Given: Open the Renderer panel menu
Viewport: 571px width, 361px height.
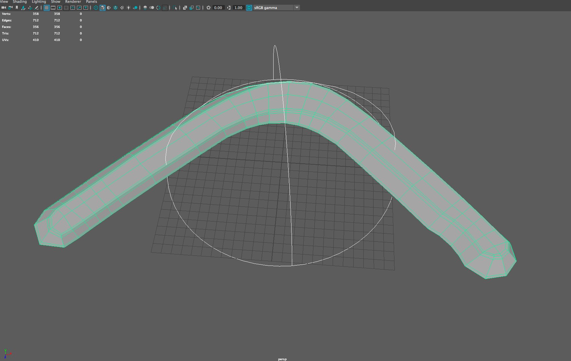Looking at the screenshot, I should click(x=73, y=2).
